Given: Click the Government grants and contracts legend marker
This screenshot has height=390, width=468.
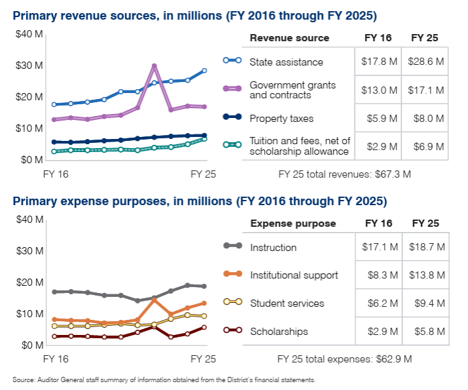Looking at the screenshot, I should tap(233, 88).
